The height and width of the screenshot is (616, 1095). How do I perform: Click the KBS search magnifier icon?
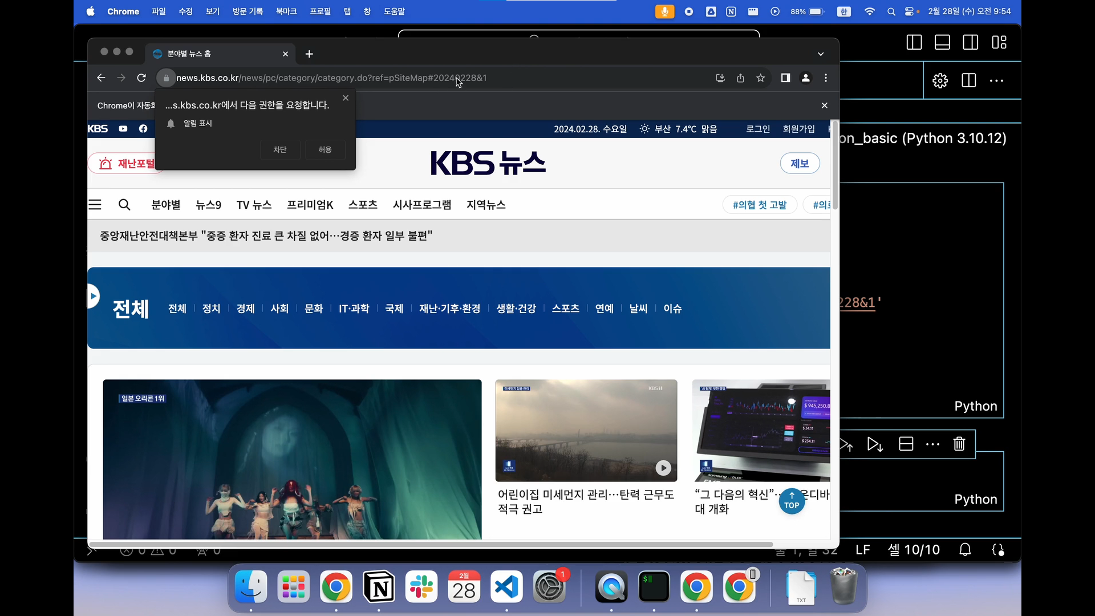click(124, 205)
